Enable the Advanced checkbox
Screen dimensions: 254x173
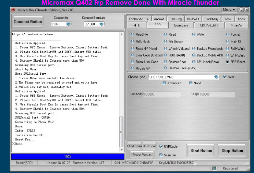click(x=164, y=83)
